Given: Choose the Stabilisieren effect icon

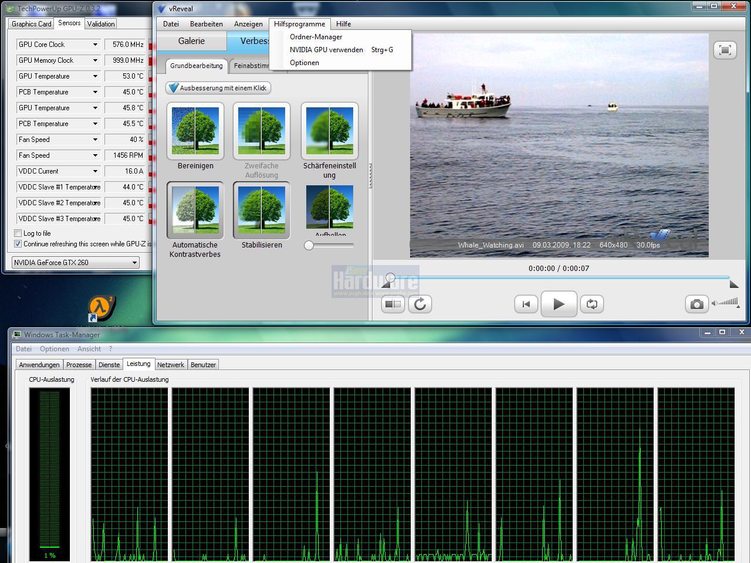Looking at the screenshot, I should tap(262, 210).
